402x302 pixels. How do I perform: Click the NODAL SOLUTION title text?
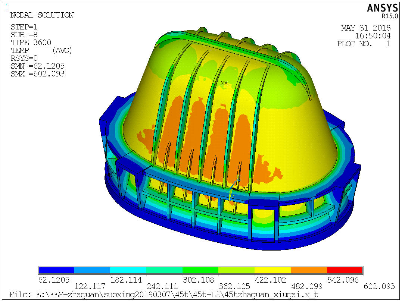tap(42, 15)
